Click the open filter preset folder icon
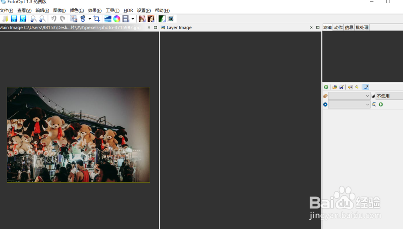The image size is (403, 229). pyautogui.click(x=334, y=87)
